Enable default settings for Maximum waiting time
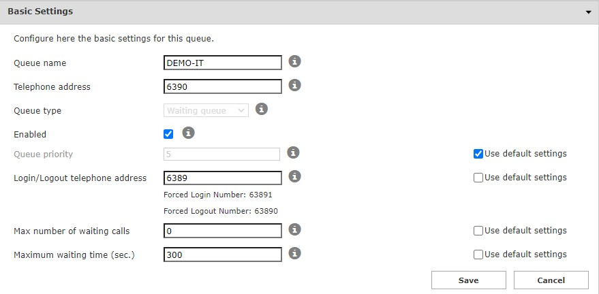 click(478, 255)
